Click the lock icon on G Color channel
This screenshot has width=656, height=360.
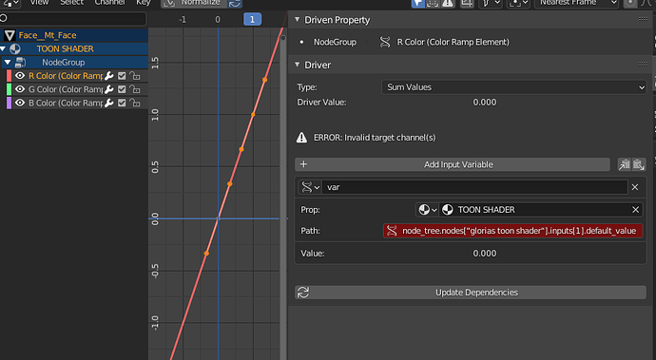coord(135,89)
